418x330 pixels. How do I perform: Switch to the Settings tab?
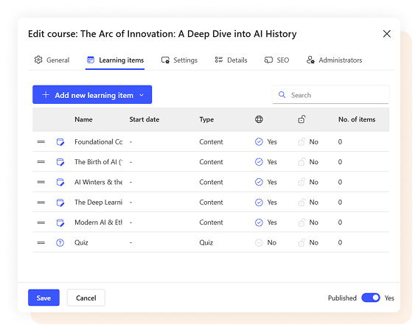[x=179, y=60]
